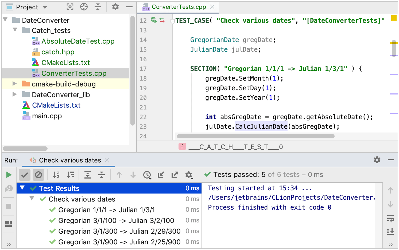Close the Check various dates run tab
This screenshot has width=399, height=250.
click(107, 160)
